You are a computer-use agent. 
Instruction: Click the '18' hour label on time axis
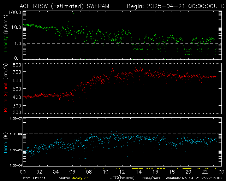click(x=172, y=172)
